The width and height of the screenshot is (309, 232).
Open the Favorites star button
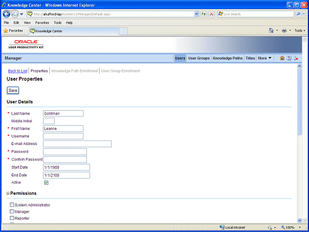click(x=14, y=31)
